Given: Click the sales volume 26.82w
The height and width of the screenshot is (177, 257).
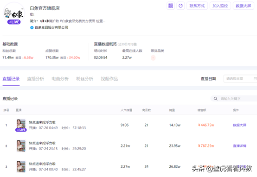Looking at the screenshot, I should [x=175, y=167].
